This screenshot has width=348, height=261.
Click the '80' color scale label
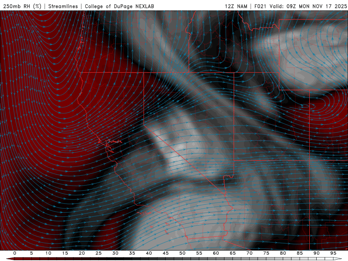point(283,253)
